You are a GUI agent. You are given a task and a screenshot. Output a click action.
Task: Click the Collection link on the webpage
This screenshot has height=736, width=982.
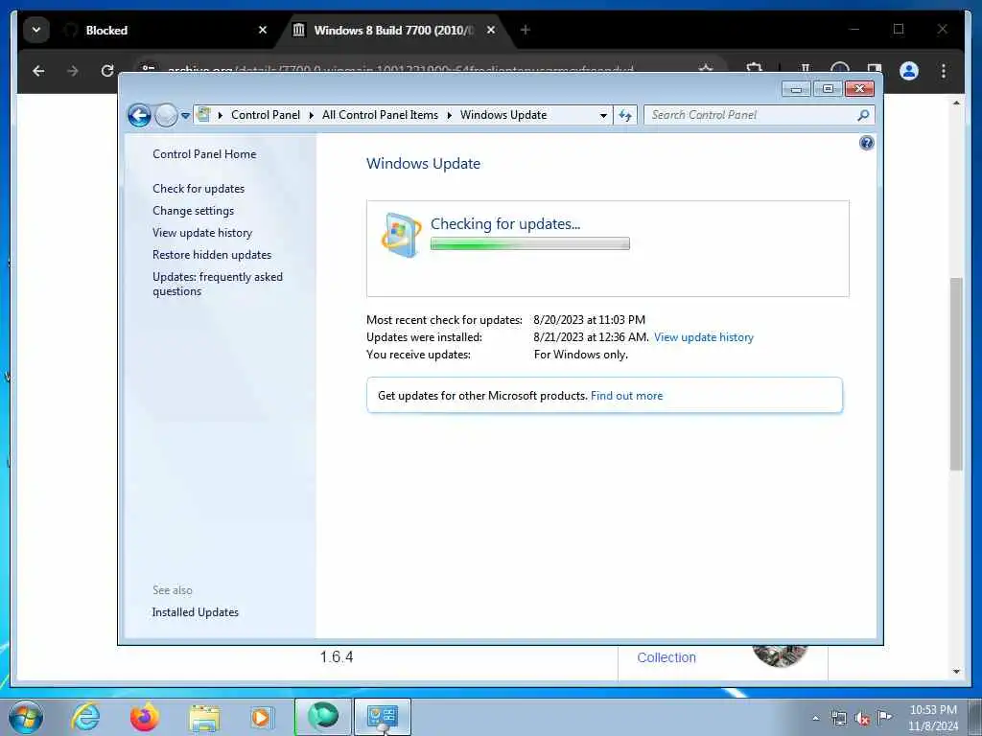click(x=666, y=657)
